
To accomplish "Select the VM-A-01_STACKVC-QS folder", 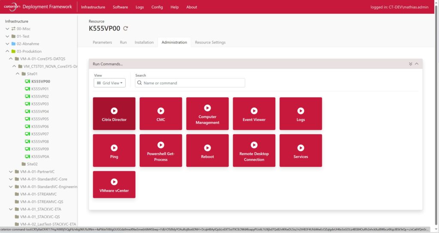I will [x=37, y=217].
